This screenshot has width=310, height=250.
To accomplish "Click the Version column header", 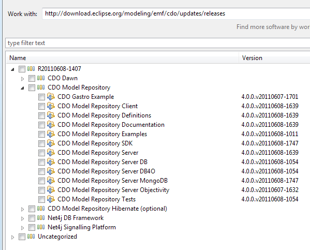I will [x=274, y=58].
